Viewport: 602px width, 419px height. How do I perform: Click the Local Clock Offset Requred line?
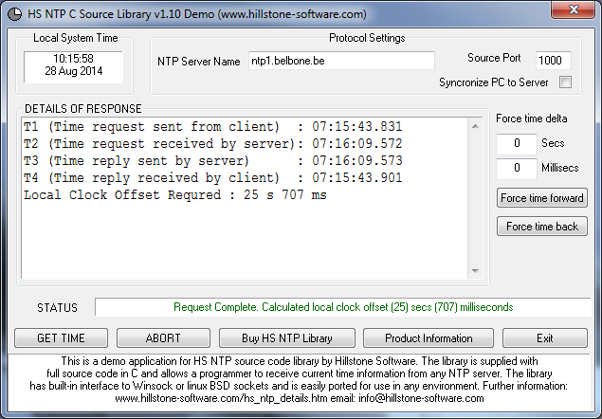coord(175,194)
